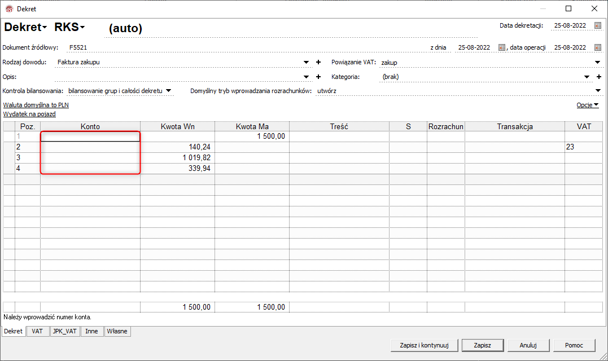Click the Pomoc button
This screenshot has height=361, width=608.
point(574,345)
